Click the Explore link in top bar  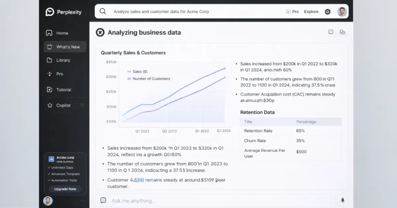tap(311, 12)
